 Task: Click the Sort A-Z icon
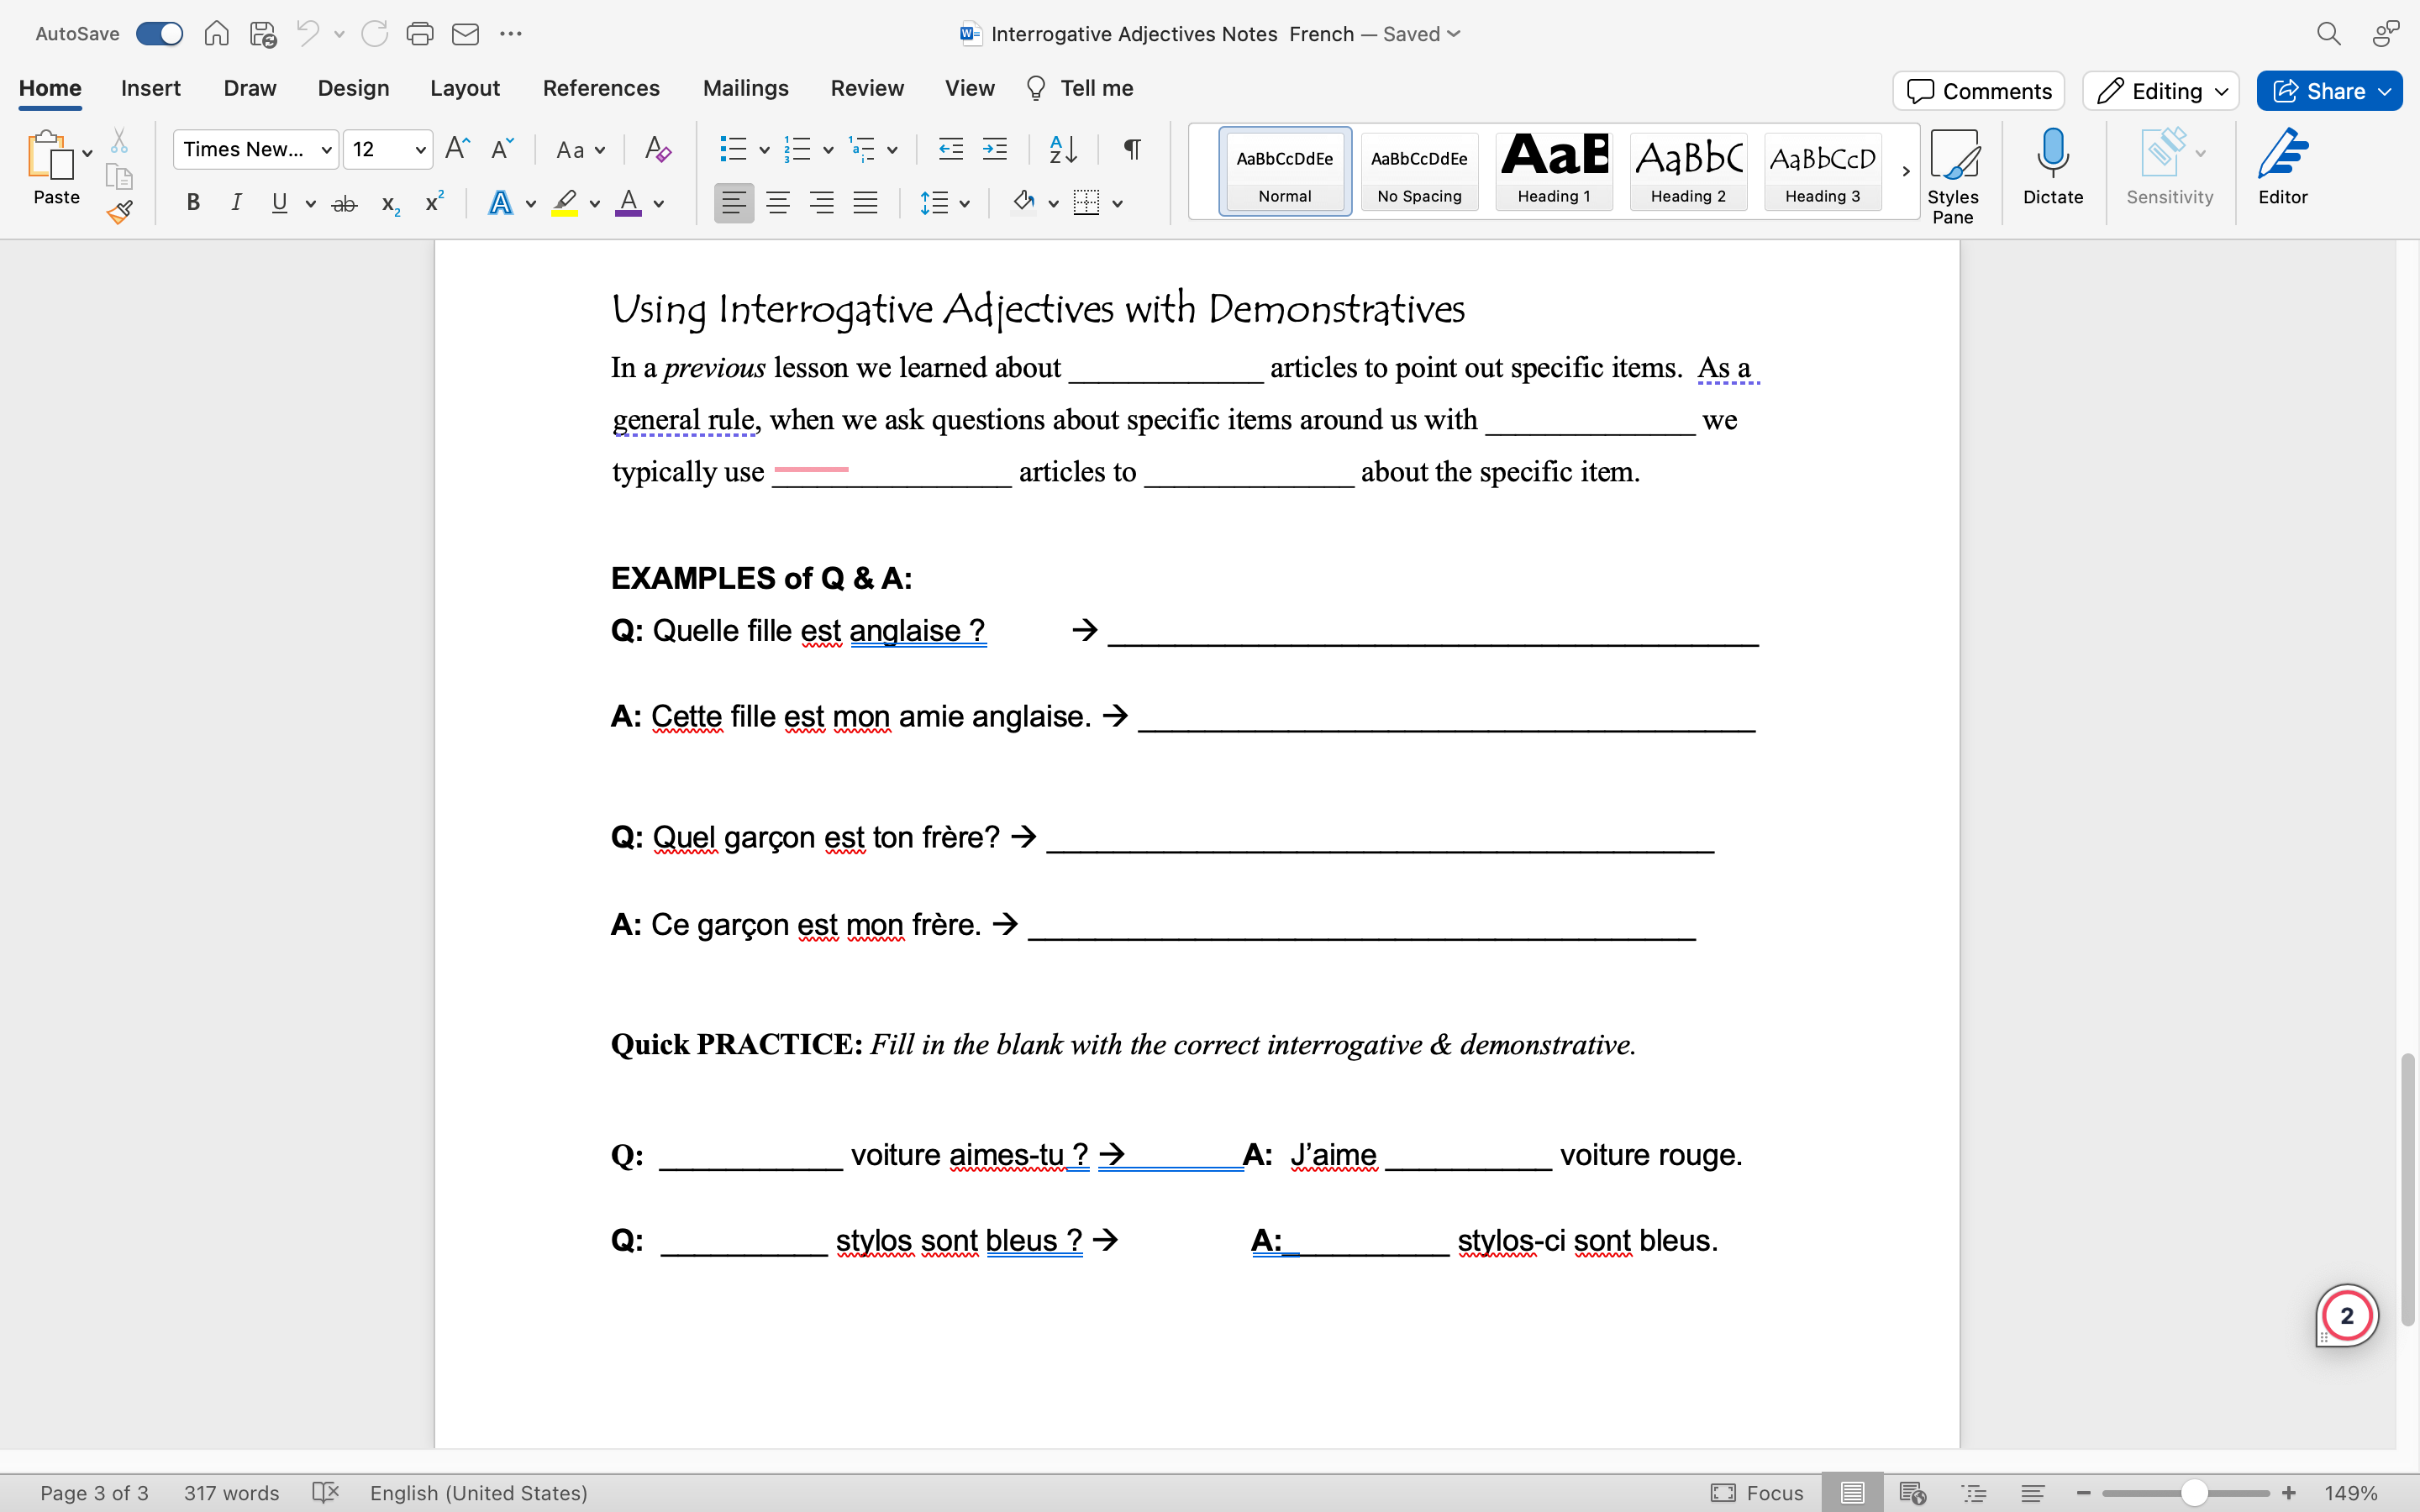click(1062, 150)
